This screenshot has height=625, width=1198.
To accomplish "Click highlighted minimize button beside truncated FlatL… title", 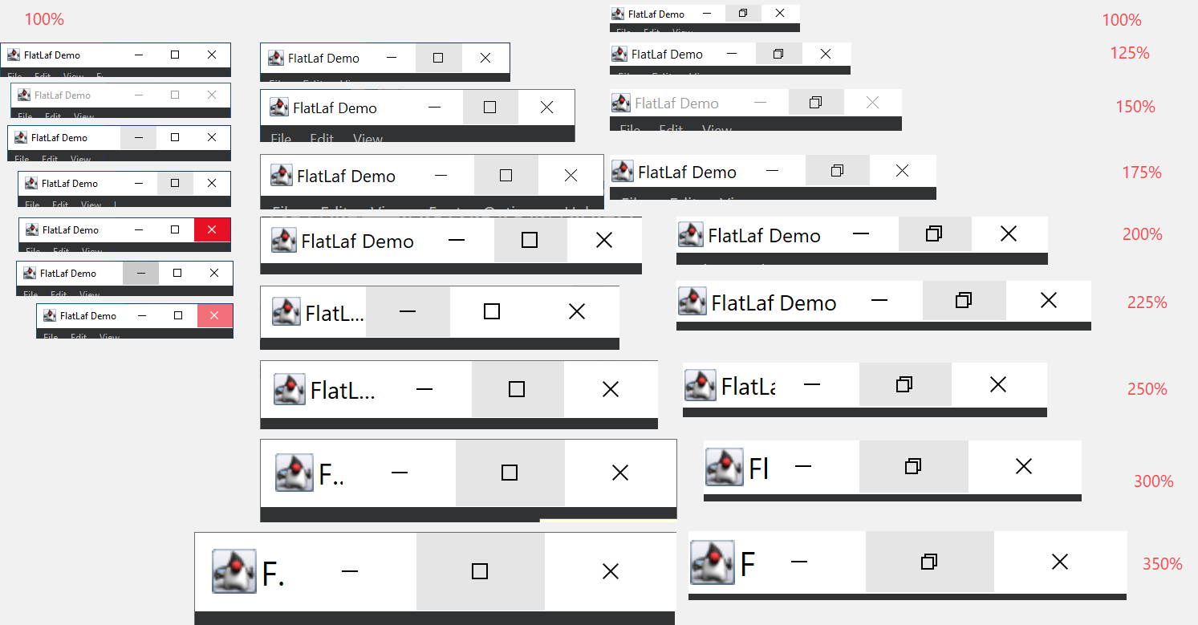I will point(408,311).
